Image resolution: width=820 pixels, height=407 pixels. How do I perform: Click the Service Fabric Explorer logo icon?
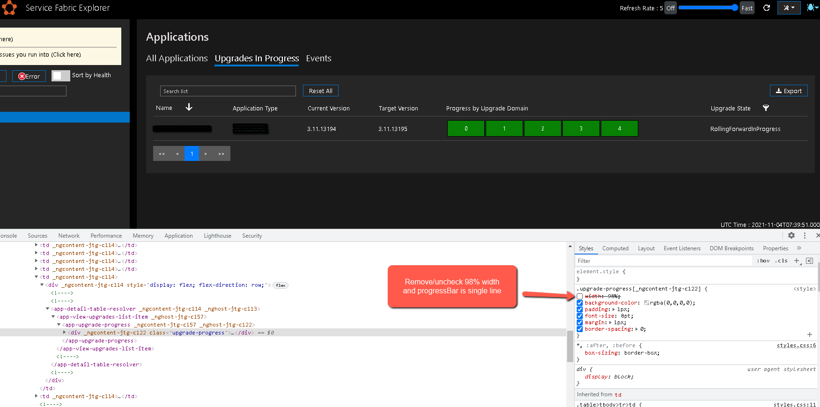(x=9, y=8)
